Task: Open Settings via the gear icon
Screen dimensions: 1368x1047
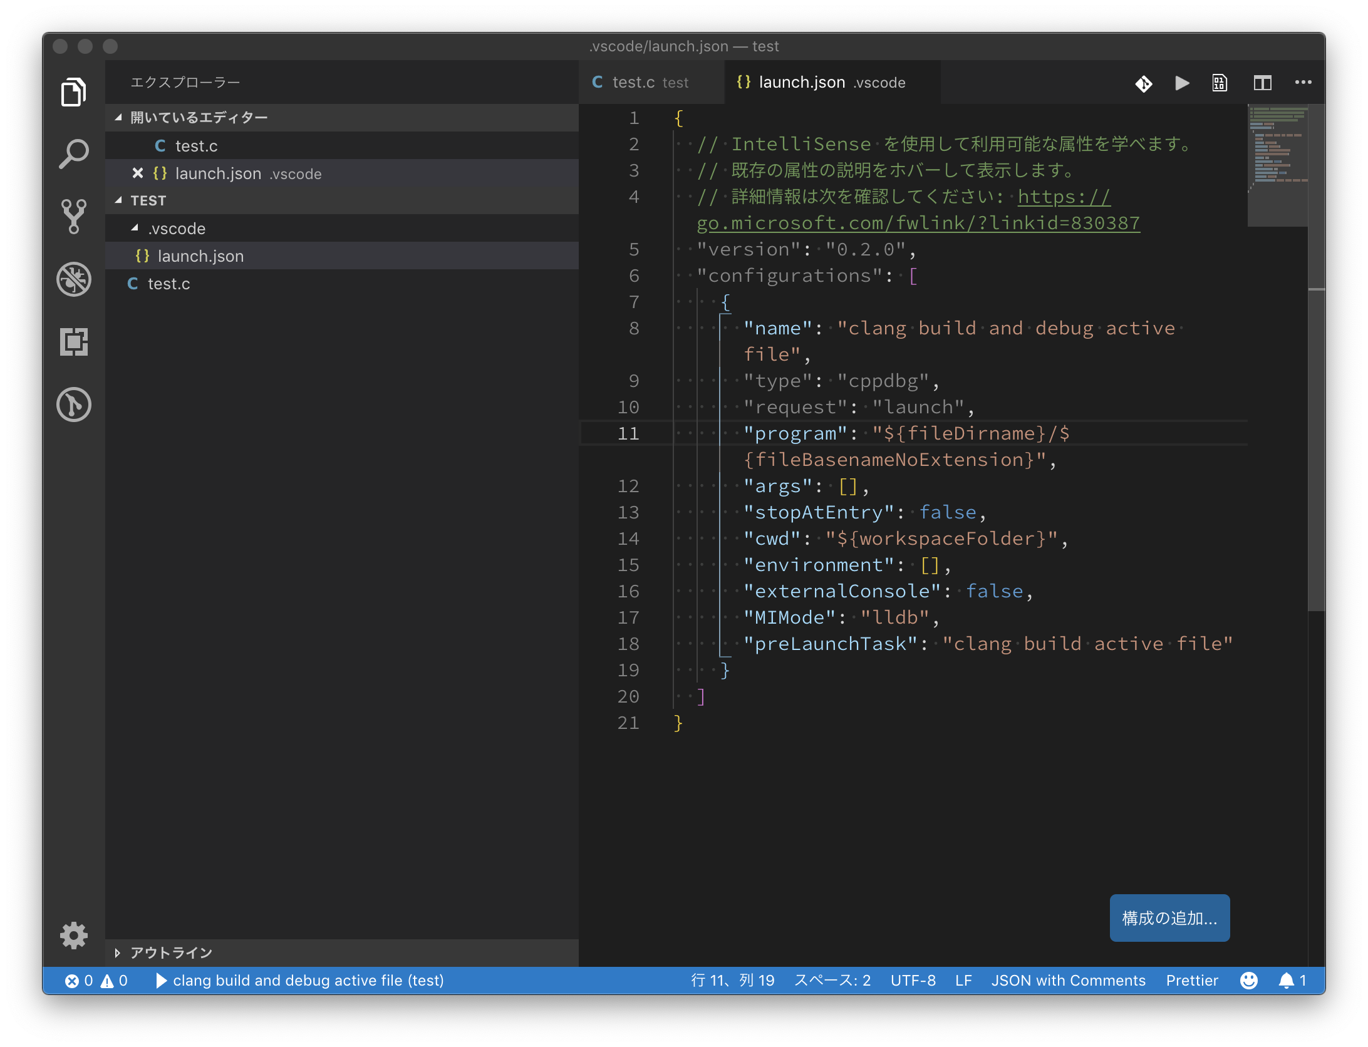Action: [x=73, y=935]
